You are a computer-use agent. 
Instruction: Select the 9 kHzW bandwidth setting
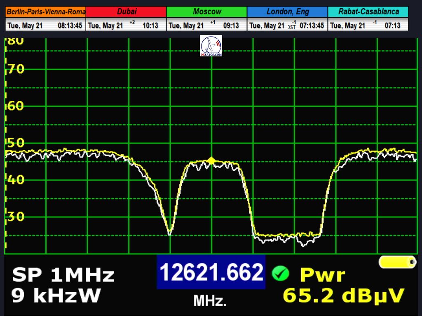(x=56, y=295)
